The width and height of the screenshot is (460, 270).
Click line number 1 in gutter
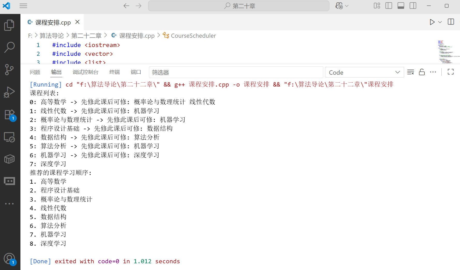38,45
